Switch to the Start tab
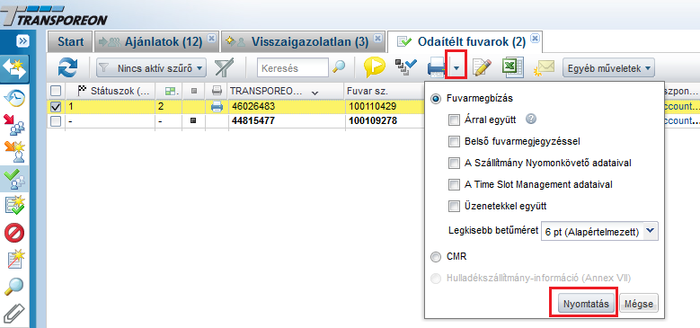Image resolution: width=700 pixels, height=328 pixels. [70, 42]
